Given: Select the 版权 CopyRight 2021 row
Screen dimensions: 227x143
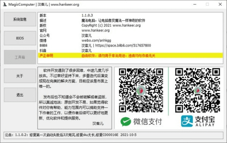Looking at the screenshot, I should [130, 25].
